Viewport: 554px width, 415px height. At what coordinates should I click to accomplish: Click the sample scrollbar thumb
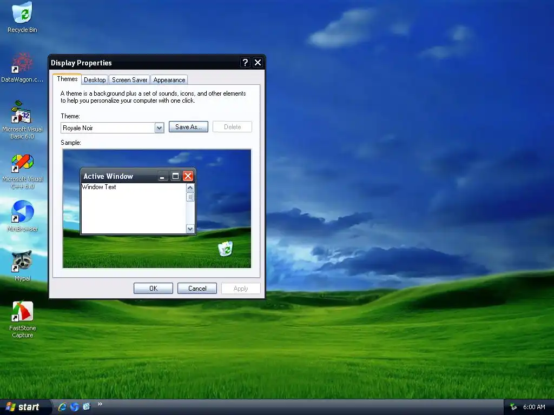coord(190,197)
